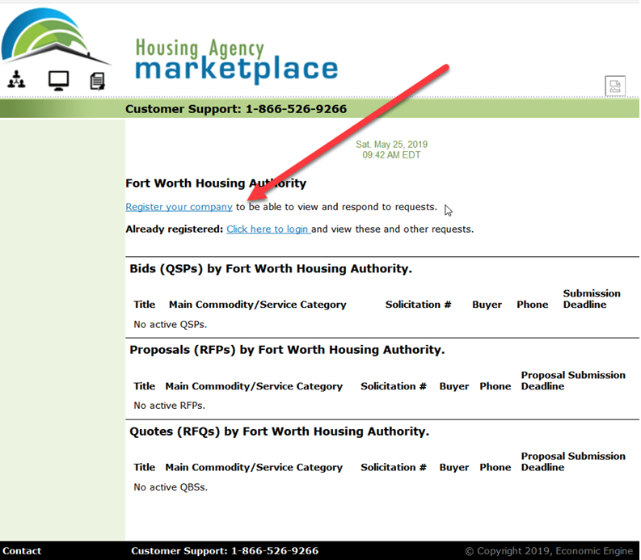The image size is (641, 560).
Task: Click 'Fort Worth Housing Authority' heading
Action: tap(216, 183)
